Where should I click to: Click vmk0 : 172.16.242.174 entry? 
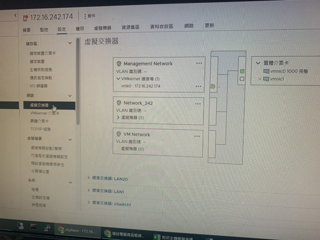(x=141, y=86)
